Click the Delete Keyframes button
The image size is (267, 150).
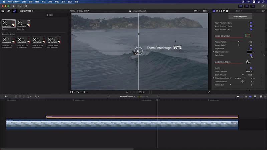tap(240, 16)
